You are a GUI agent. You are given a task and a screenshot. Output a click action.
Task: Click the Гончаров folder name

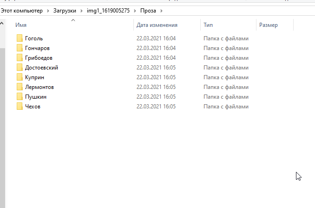(37, 48)
